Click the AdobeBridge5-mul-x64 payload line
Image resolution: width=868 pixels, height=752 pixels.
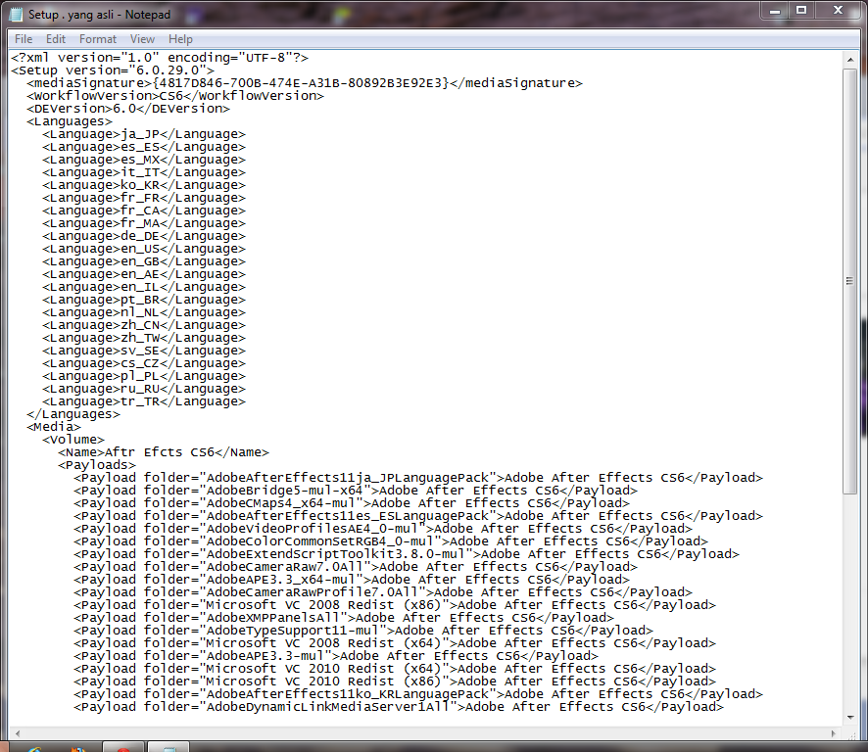(x=356, y=491)
